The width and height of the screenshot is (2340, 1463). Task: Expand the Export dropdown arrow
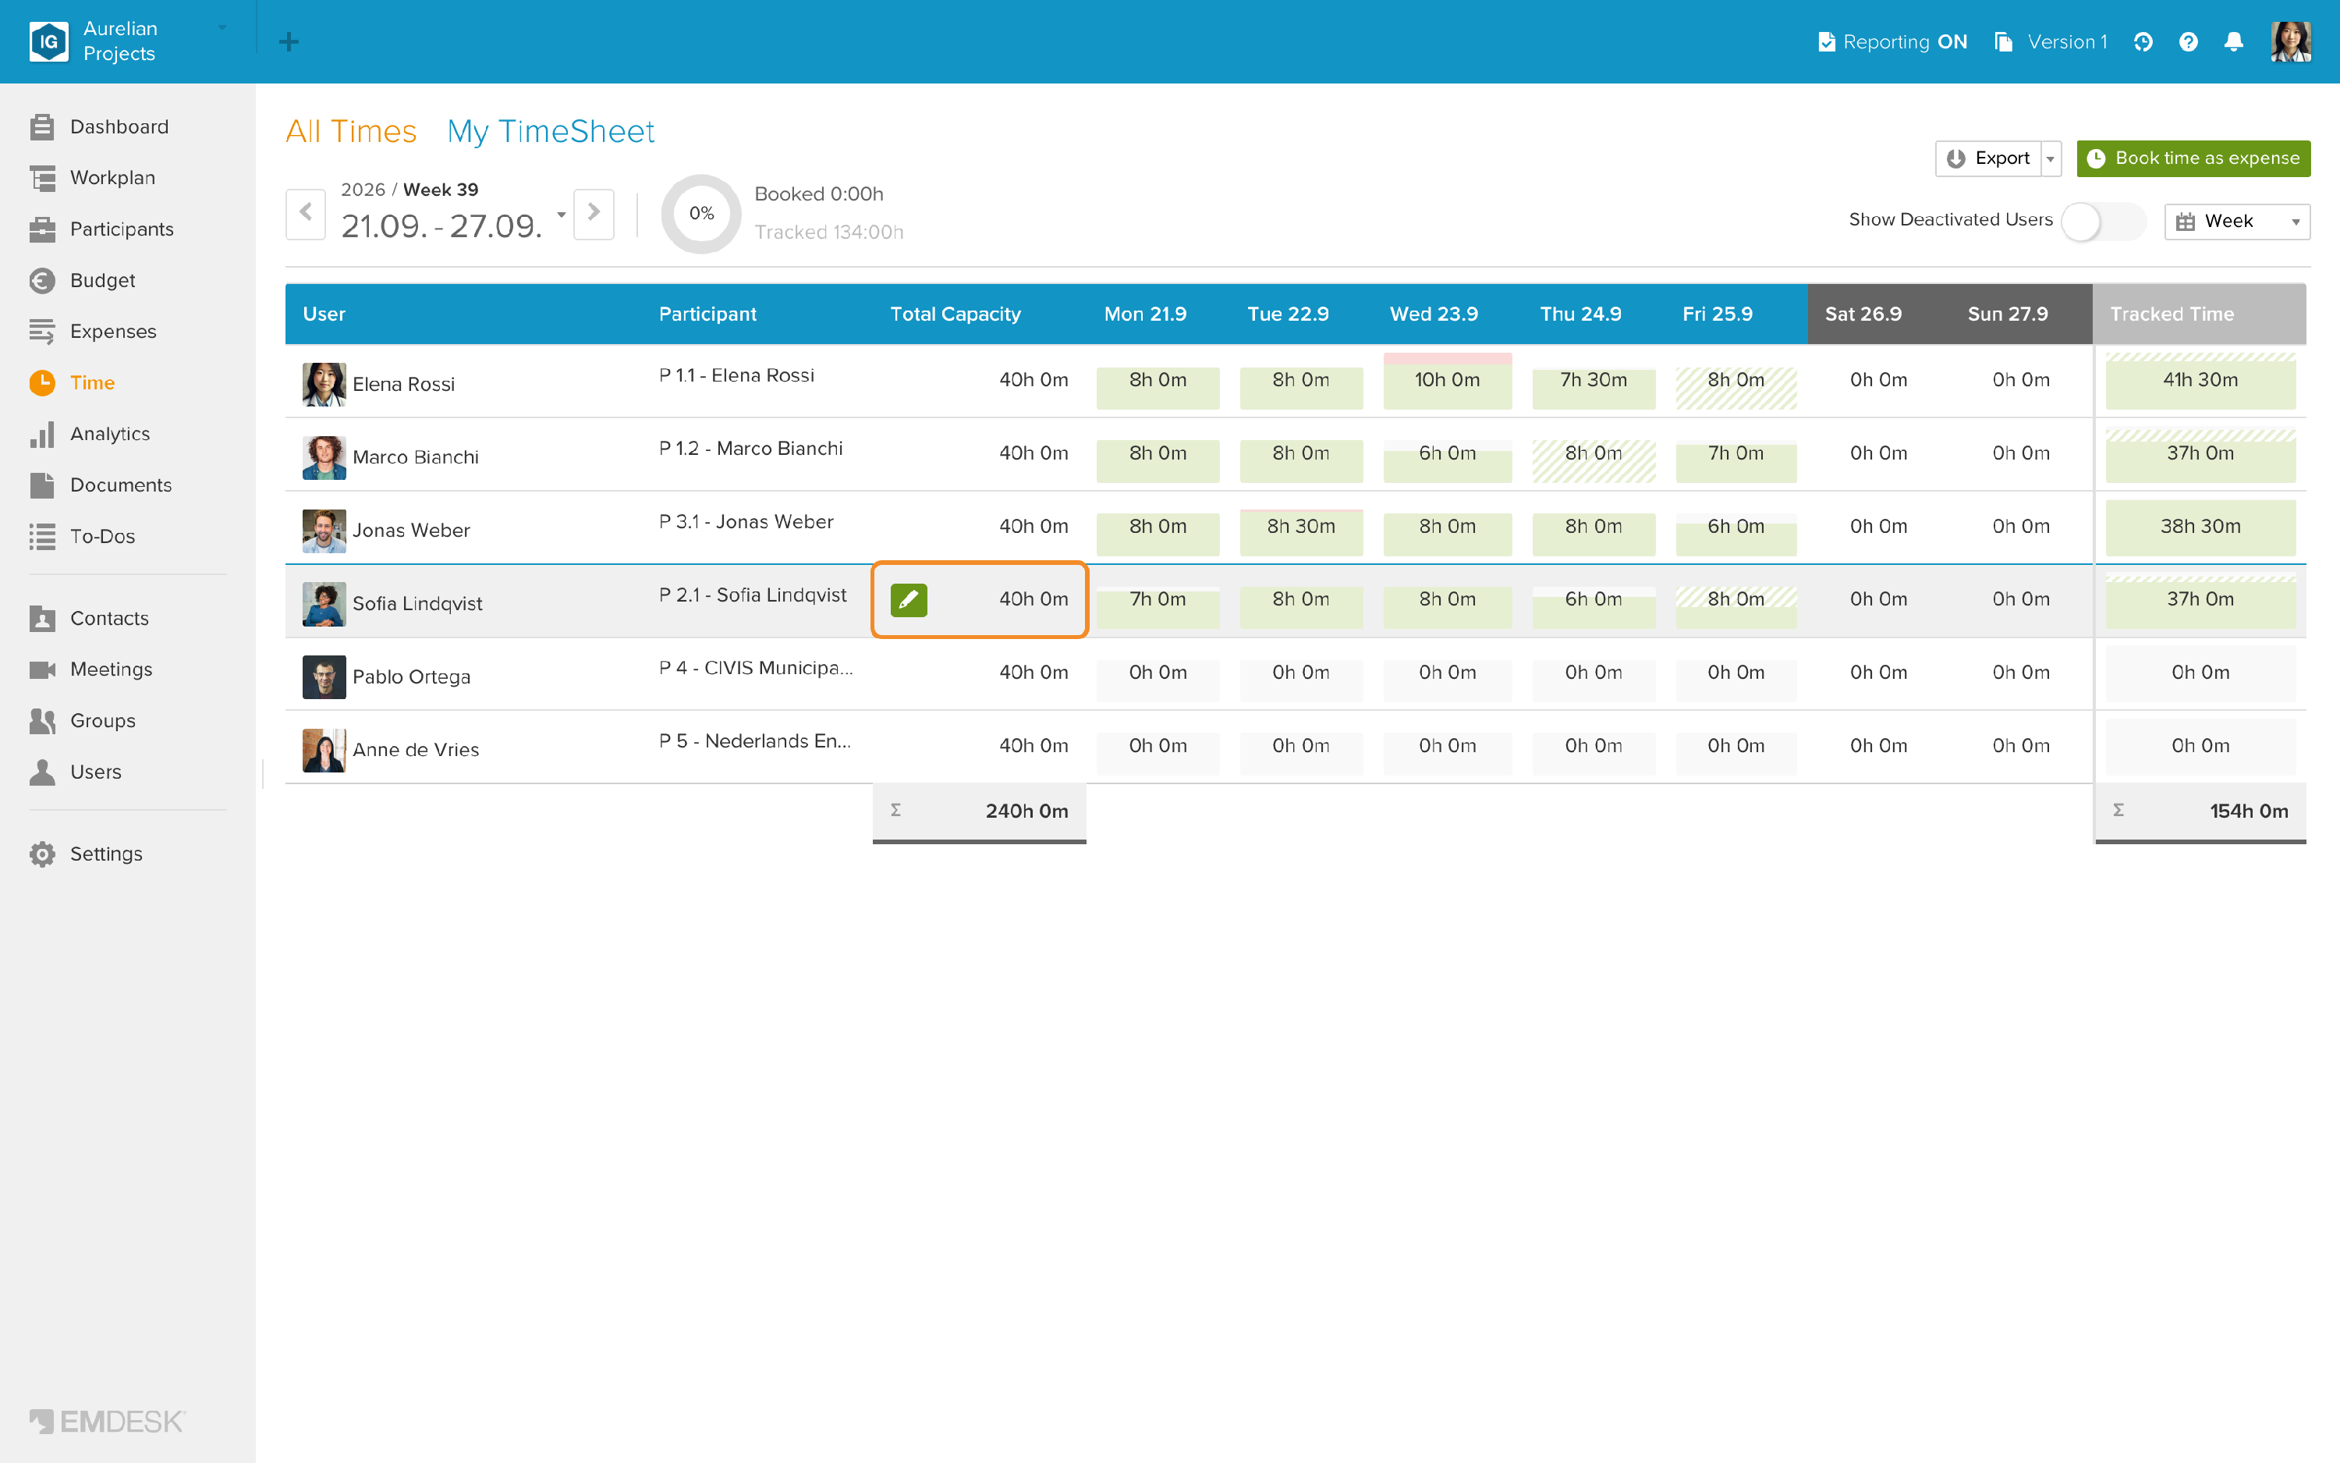tap(2050, 158)
